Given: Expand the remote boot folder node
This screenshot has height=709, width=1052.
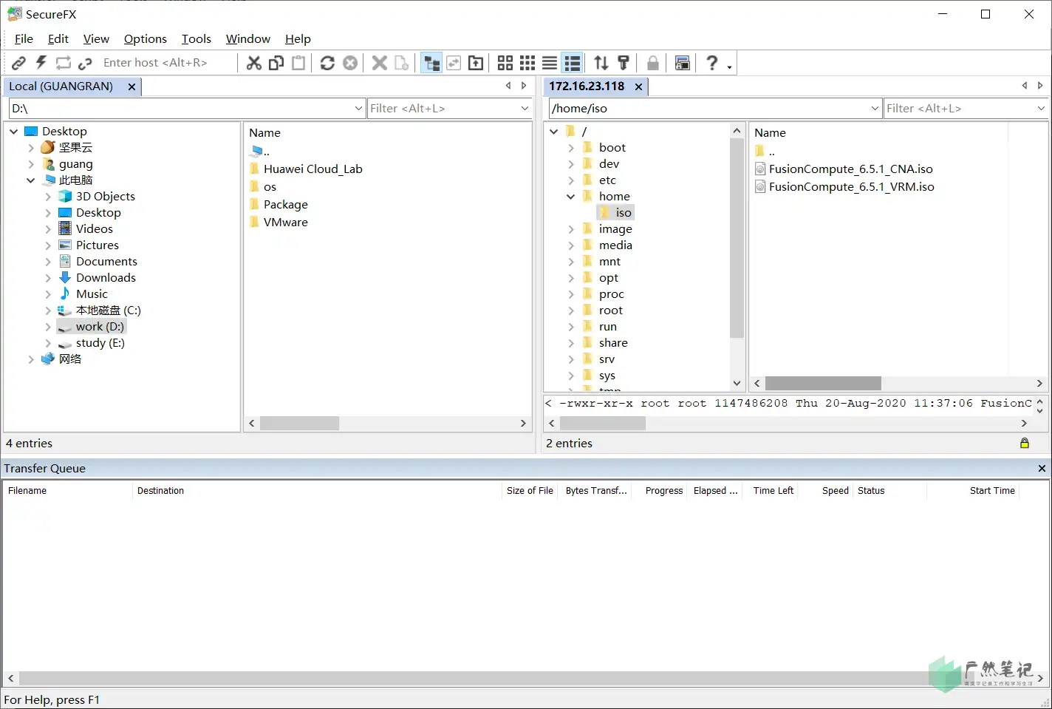Looking at the screenshot, I should tap(570, 148).
